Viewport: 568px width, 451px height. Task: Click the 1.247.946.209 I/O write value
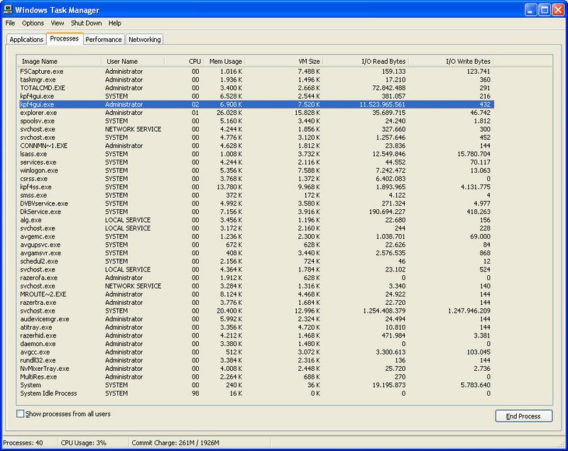click(469, 311)
